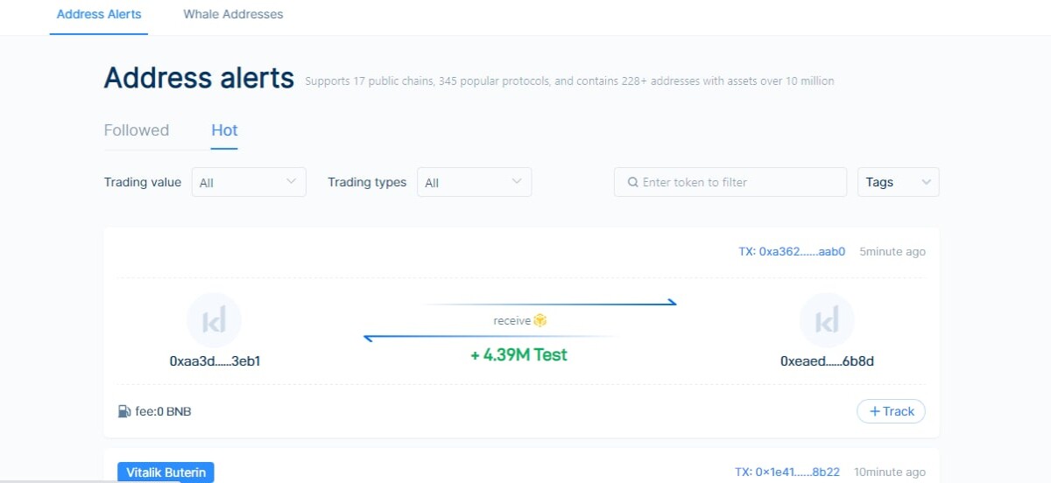Click the receive label
1051x483 pixels.
(x=512, y=321)
